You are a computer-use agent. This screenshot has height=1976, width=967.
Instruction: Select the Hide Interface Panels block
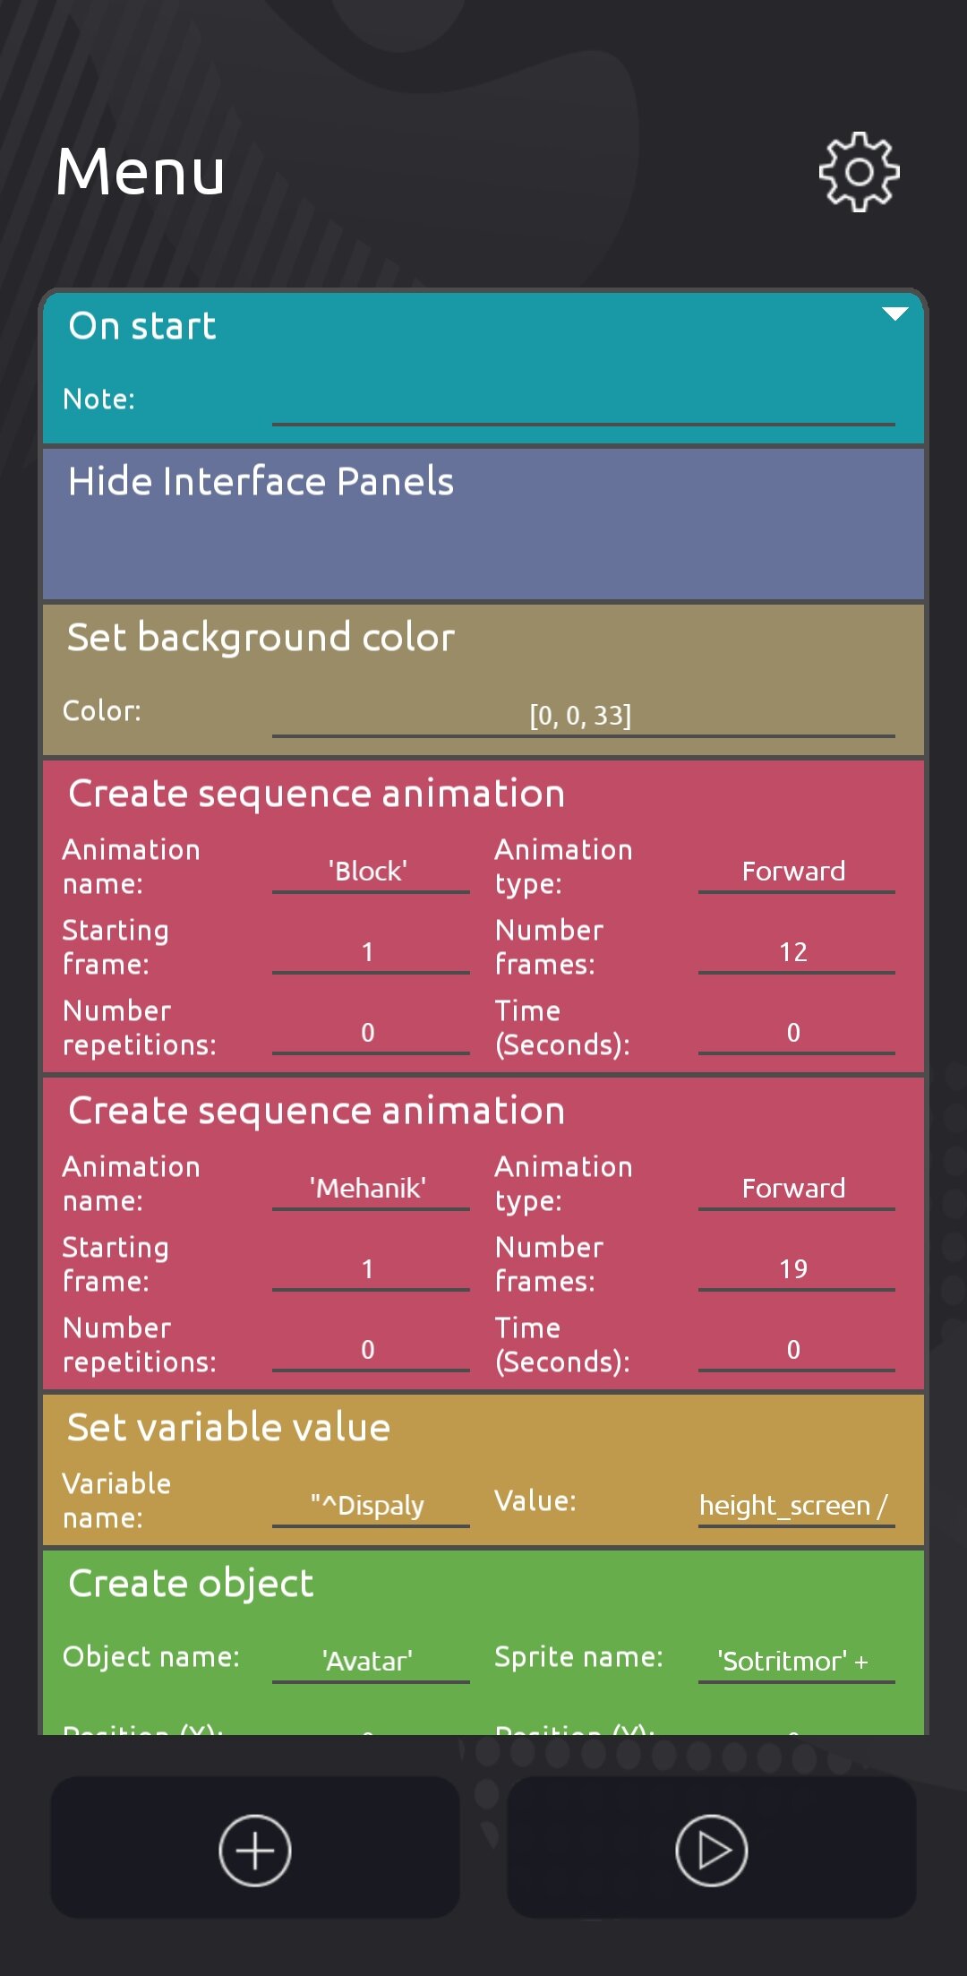[483, 523]
